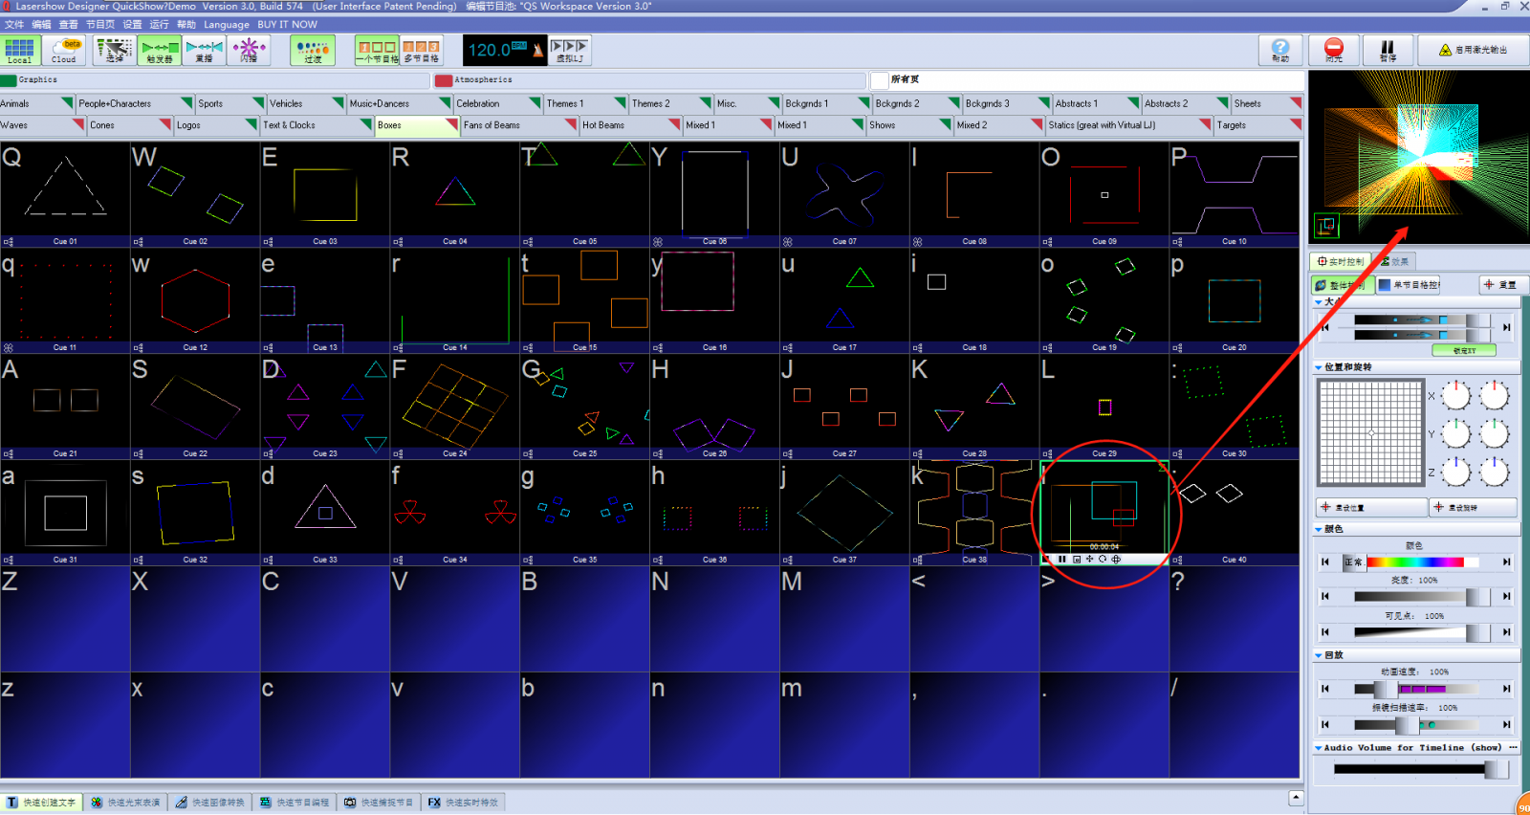Screen dimensions: 1530x815
Task: Click the Virtual LJ (虚拟LJ) icon
Action: 570,50
